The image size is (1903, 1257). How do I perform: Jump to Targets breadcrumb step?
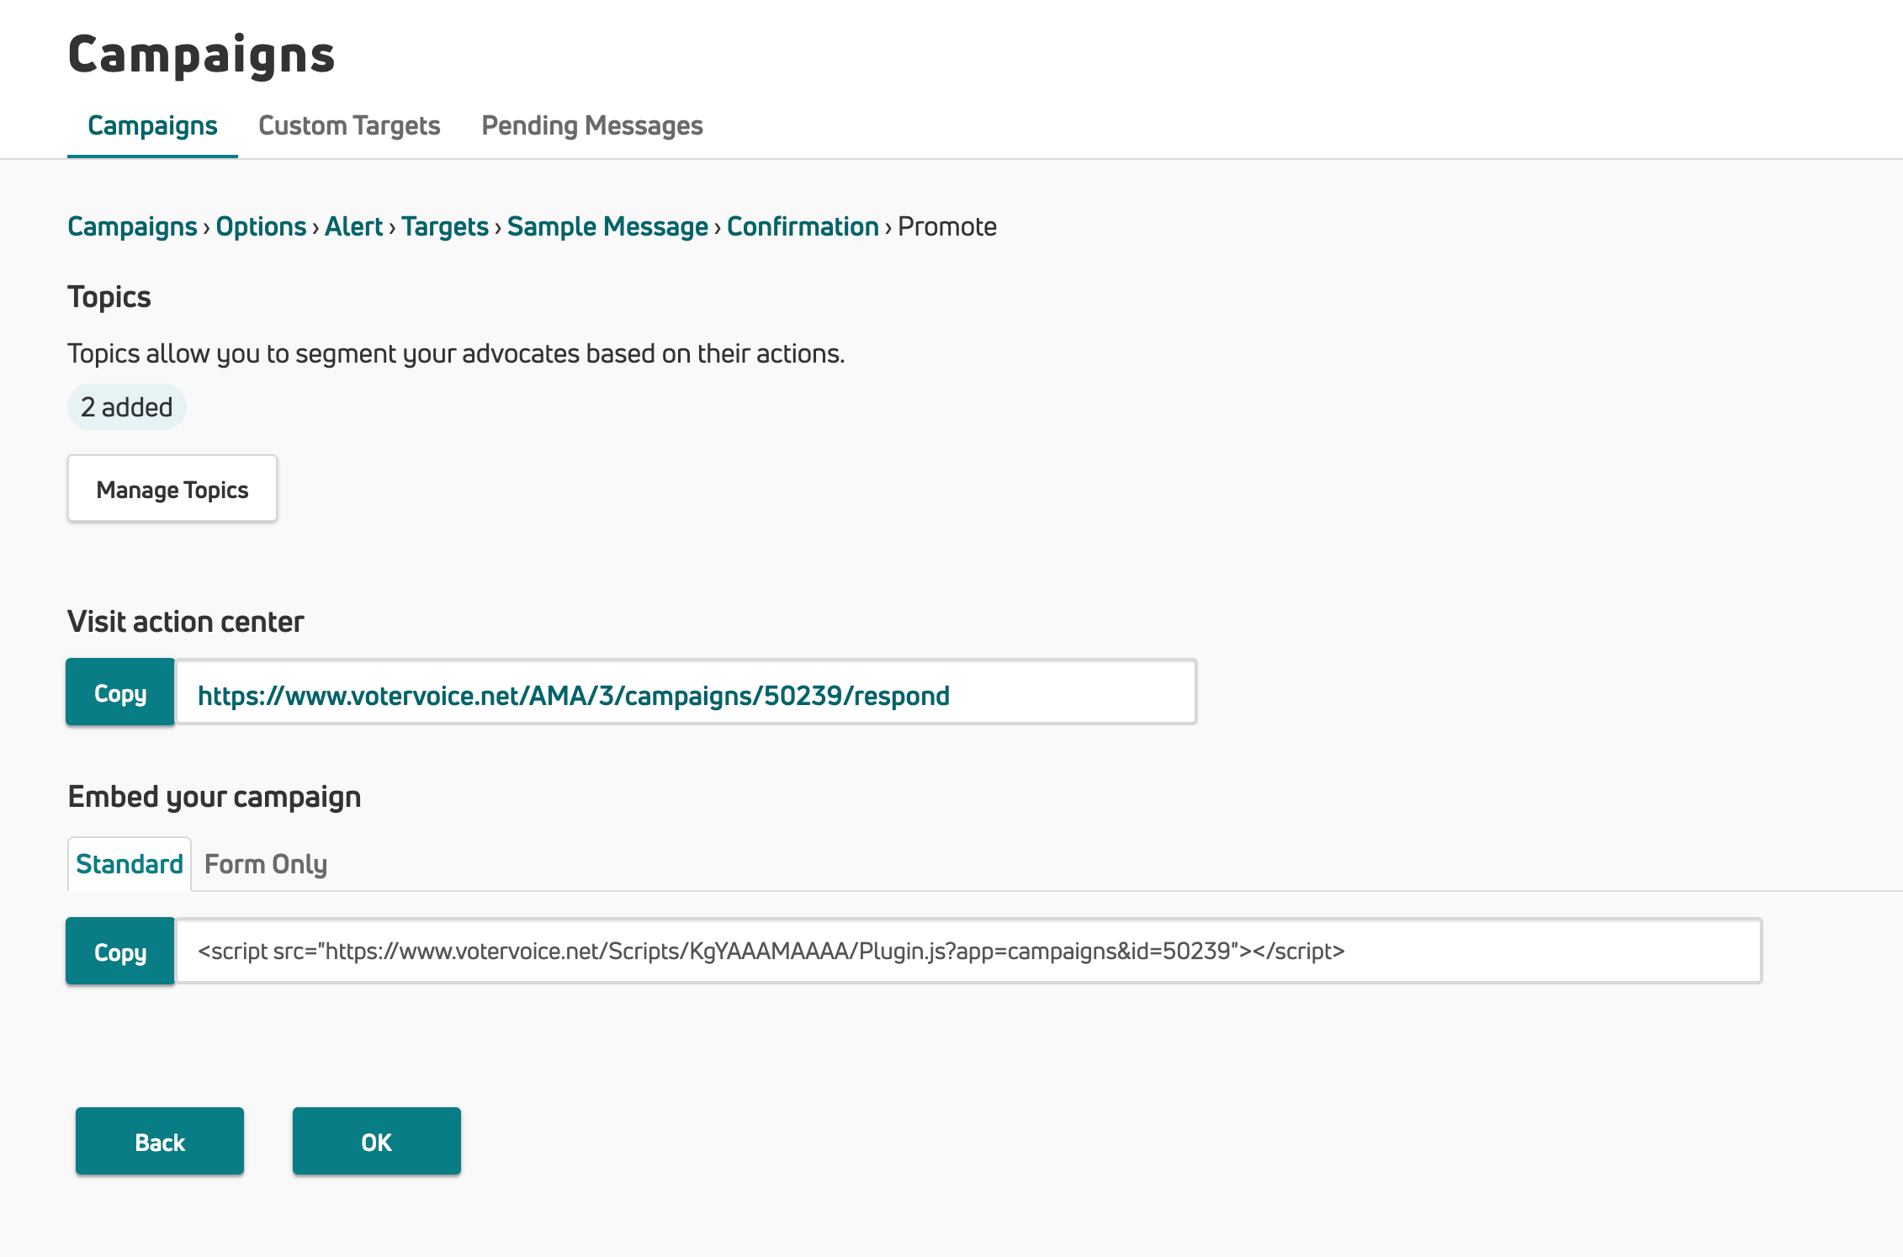445,226
